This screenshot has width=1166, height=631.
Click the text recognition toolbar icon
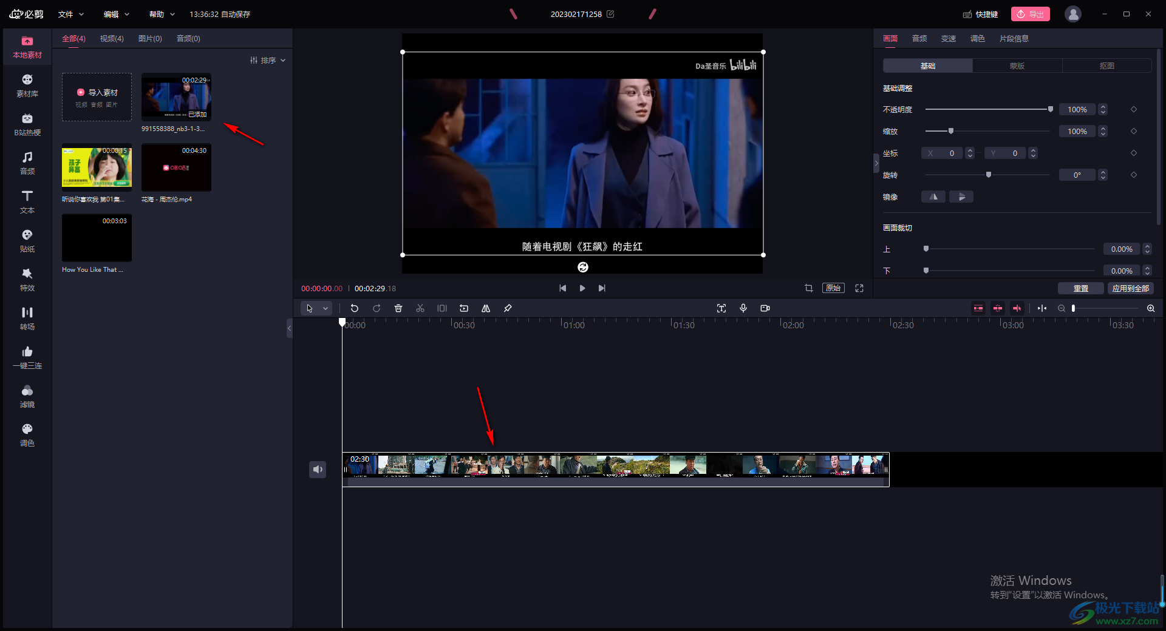click(x=721, y=308)
